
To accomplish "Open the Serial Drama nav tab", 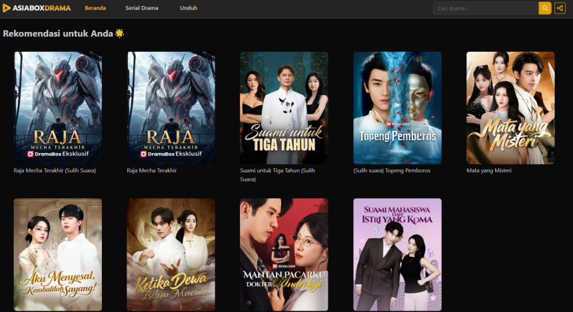I will [142, 8].
